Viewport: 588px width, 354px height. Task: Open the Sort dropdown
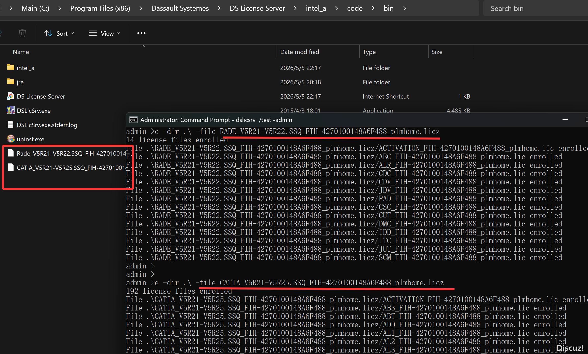[x=59, y=33]
